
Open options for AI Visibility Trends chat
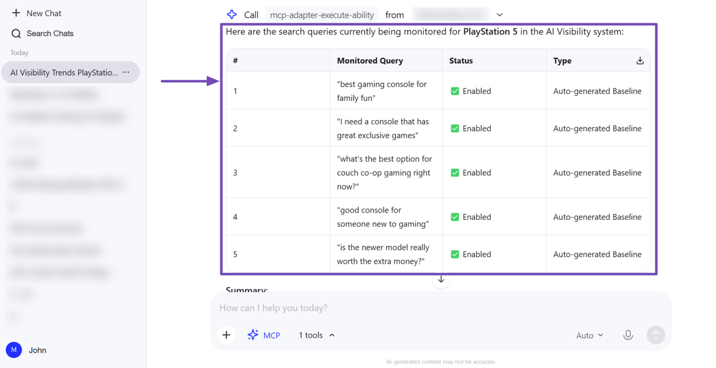(126, 73)
